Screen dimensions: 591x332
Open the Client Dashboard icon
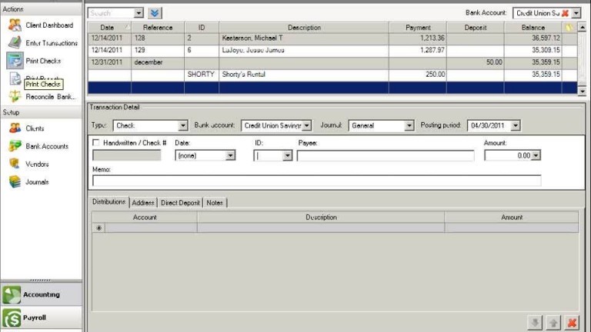coord(15,25)
